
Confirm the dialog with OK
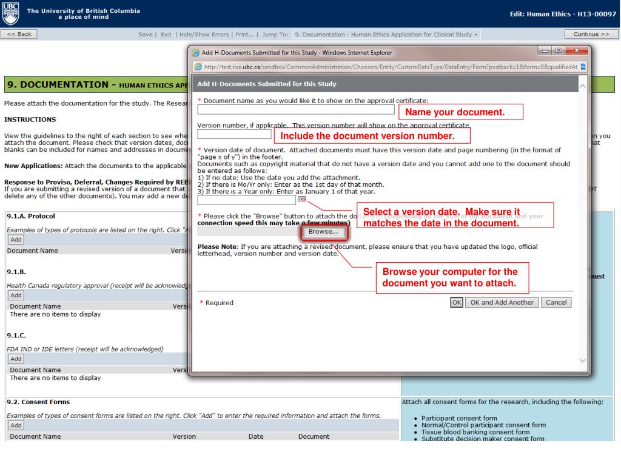(457, 302)
